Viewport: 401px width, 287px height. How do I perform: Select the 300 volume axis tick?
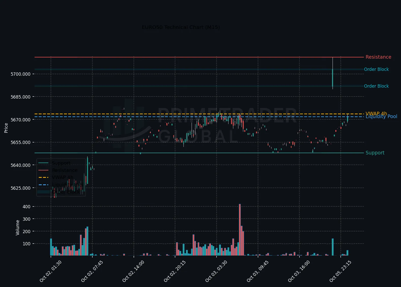tap(26, 219)
